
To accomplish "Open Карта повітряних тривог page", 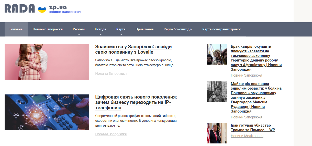I will pyautogui.click(x=222, y=29).
